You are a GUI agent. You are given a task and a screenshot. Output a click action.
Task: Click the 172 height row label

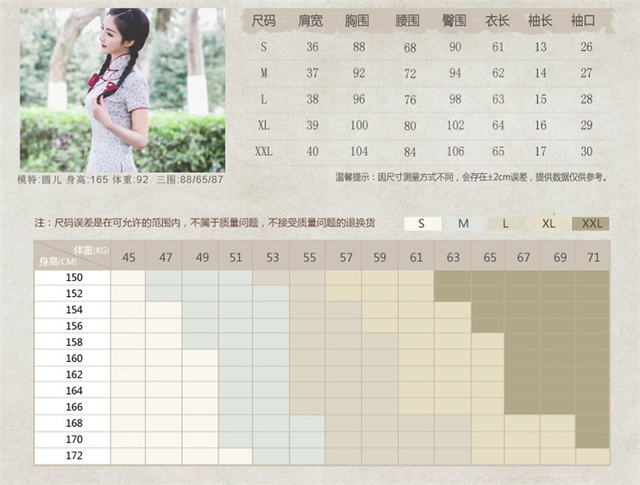73,455
